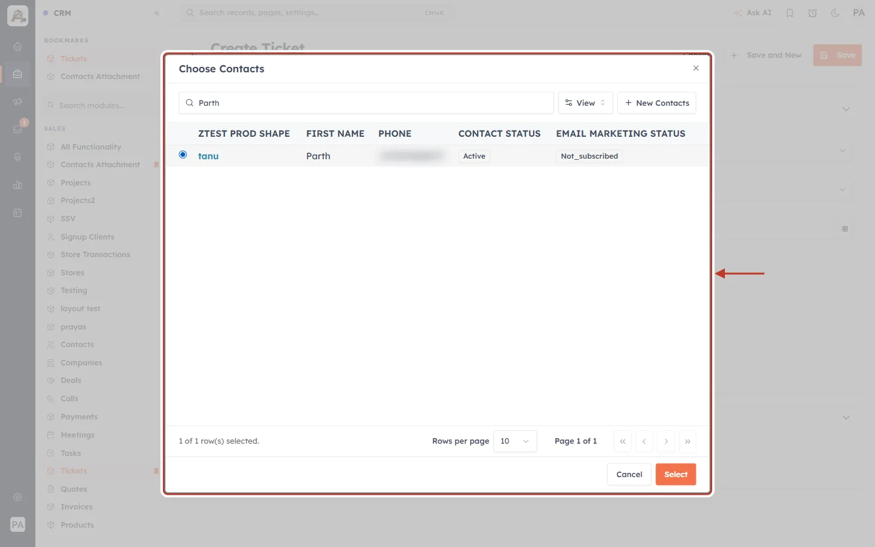Click the CONTACT STATUS column header

pos(499,134)
